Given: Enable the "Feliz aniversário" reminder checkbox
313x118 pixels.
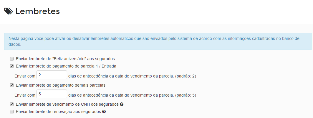Looking at the screenshot, I should pos(12,59).
